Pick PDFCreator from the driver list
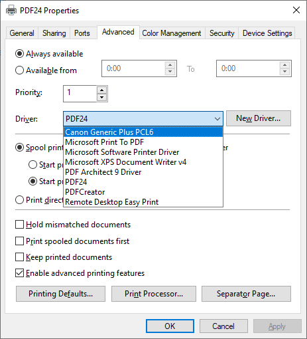 point(143,192)
